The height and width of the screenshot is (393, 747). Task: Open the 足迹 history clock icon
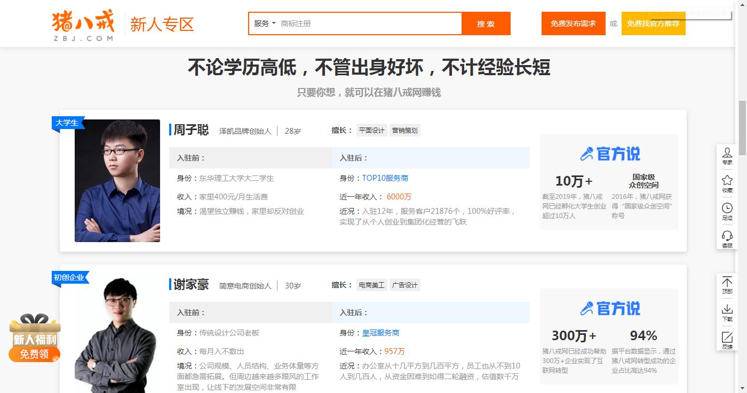727,211
